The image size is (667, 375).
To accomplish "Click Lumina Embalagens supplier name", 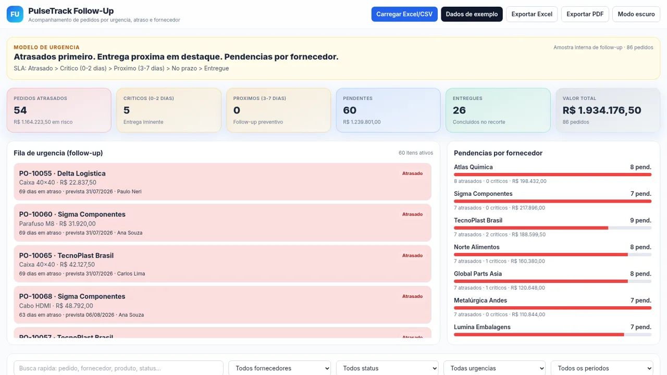I will [482, 327].
